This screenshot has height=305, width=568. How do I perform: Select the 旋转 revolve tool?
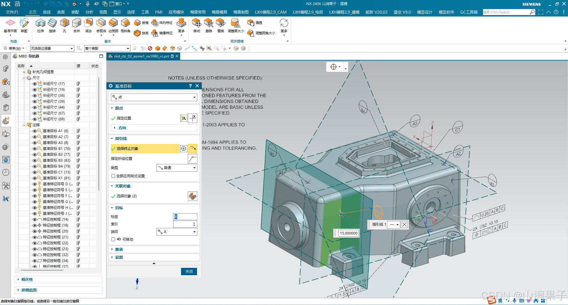point(52,25)
